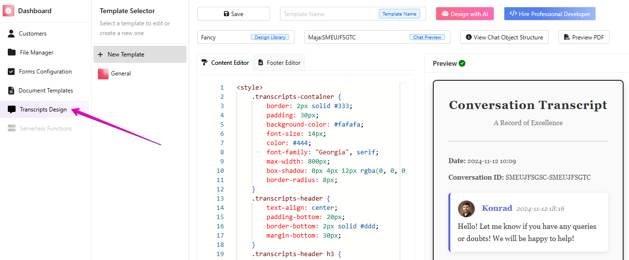629x260 pixels.
Task: Click the Conversation ID line in preview
Action: click(x=519, y=178)
